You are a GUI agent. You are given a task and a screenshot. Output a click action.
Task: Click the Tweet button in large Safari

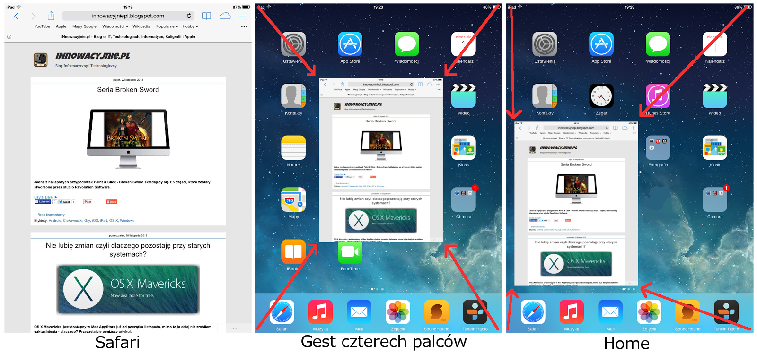coord(64,202)
